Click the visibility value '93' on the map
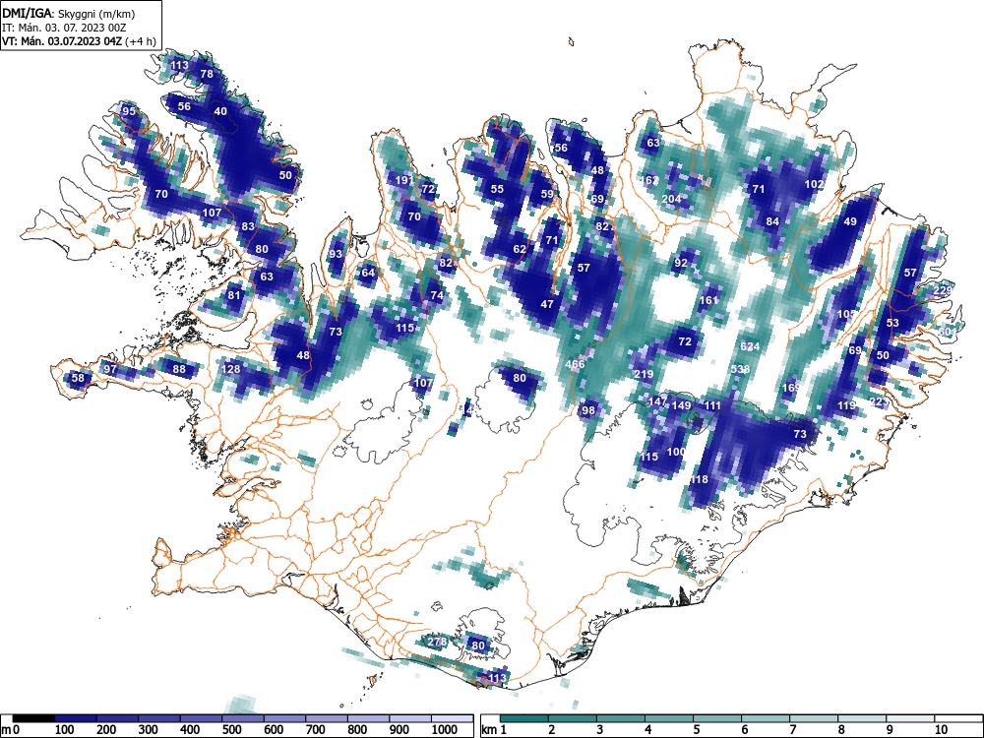The image size is (984, 738). [x=336, y=254]
